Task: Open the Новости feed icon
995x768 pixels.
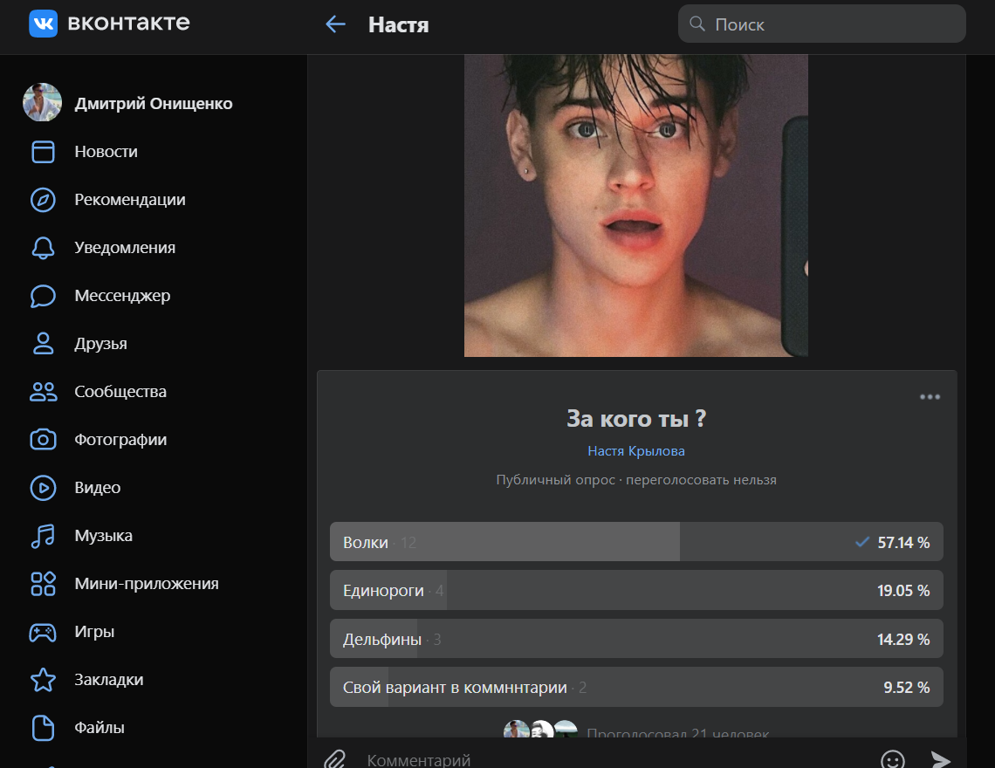Action: point(43,152)
